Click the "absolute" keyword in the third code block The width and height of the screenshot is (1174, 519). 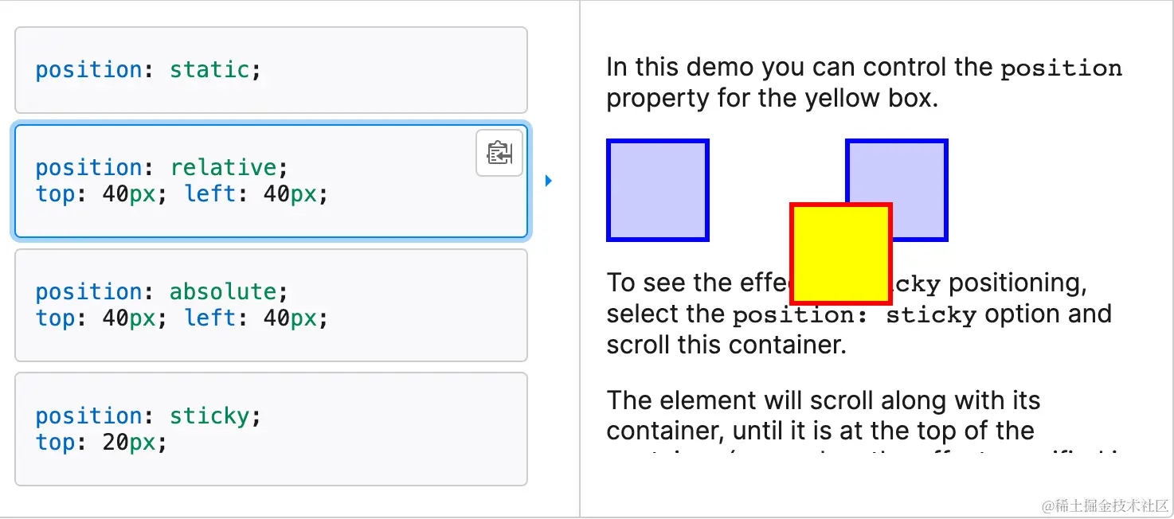[x=223, y=292]
